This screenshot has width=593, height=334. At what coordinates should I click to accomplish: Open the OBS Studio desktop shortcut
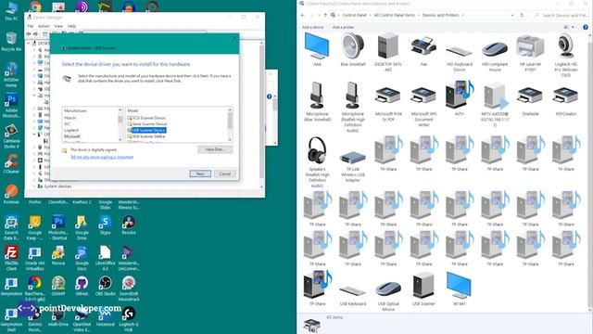(105, 286)
